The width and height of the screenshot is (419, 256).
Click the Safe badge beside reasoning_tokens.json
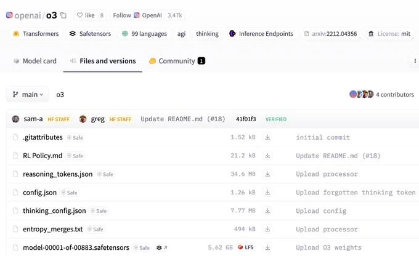click(105, 174)
